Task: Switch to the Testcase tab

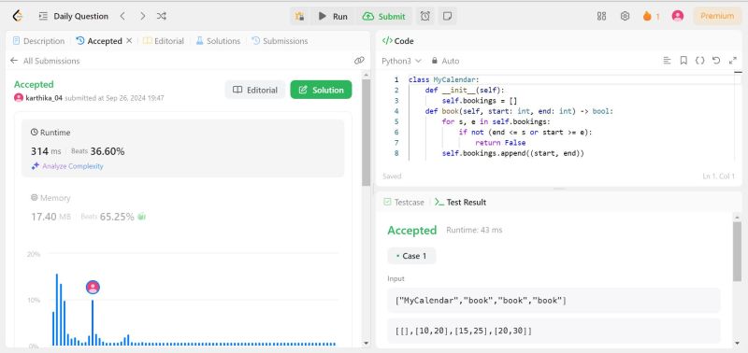Action: pos(404,202)
